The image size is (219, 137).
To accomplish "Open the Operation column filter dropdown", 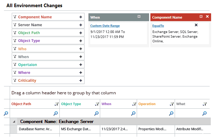I will click(x=172, y=104).
